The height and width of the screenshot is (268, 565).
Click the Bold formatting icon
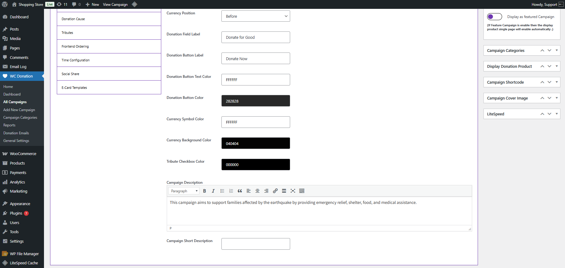205,191
